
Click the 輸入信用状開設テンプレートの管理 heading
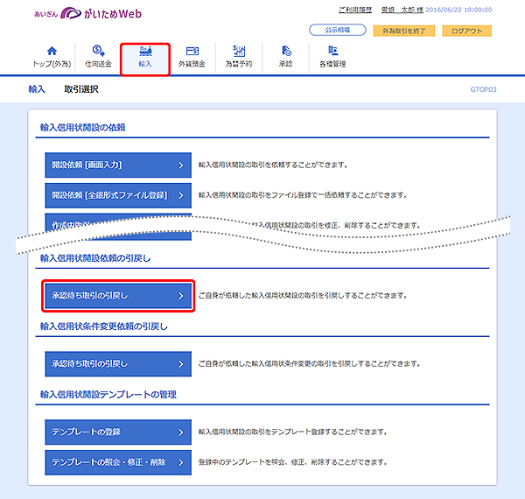pos(108,395)
